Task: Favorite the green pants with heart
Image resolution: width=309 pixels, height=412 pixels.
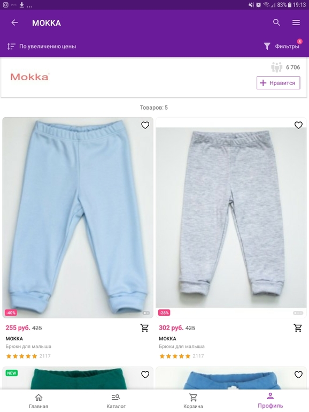Action: click(145, 375)
